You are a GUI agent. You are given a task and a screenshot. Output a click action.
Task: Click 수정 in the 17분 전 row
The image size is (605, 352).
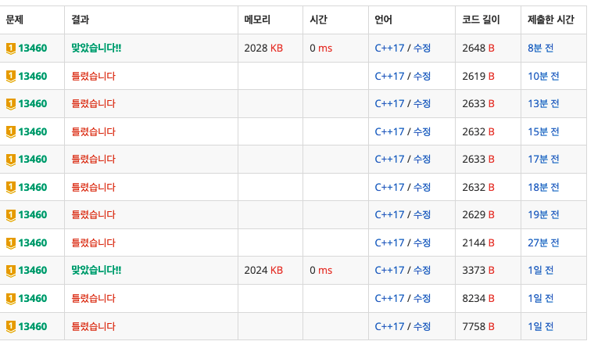point(422,160)
